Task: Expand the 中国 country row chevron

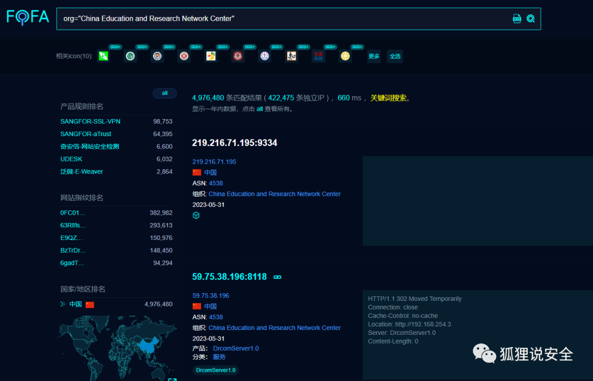Action: pyautogui.click(x=63, y=304)
